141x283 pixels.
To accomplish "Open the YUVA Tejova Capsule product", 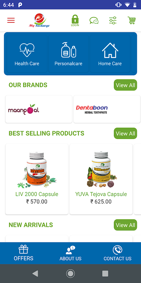I will [101, 179].
